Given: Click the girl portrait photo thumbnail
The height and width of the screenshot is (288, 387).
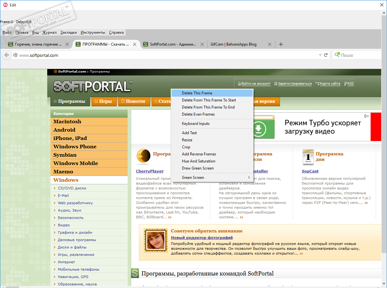Looking at the screenshot, I should click(156, 240).
